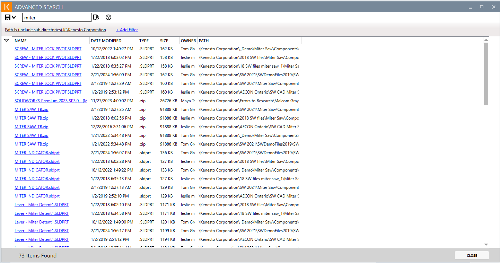500x263 pixels.
Task: Open MITER INDICATOR.sldprt modified 1/22/2018 6:35:13 PM
Action: click(x=37, y=179)
